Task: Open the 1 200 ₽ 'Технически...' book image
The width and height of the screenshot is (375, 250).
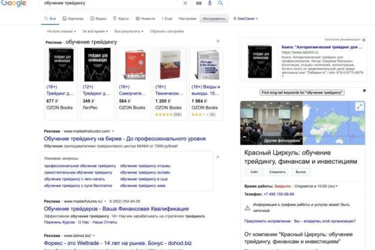Action: click(x=170, y=65)
